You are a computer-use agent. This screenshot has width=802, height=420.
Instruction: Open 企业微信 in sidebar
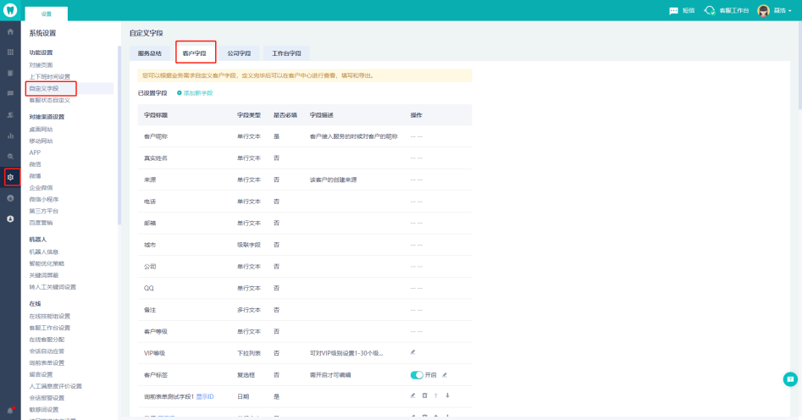coord(41,188)
